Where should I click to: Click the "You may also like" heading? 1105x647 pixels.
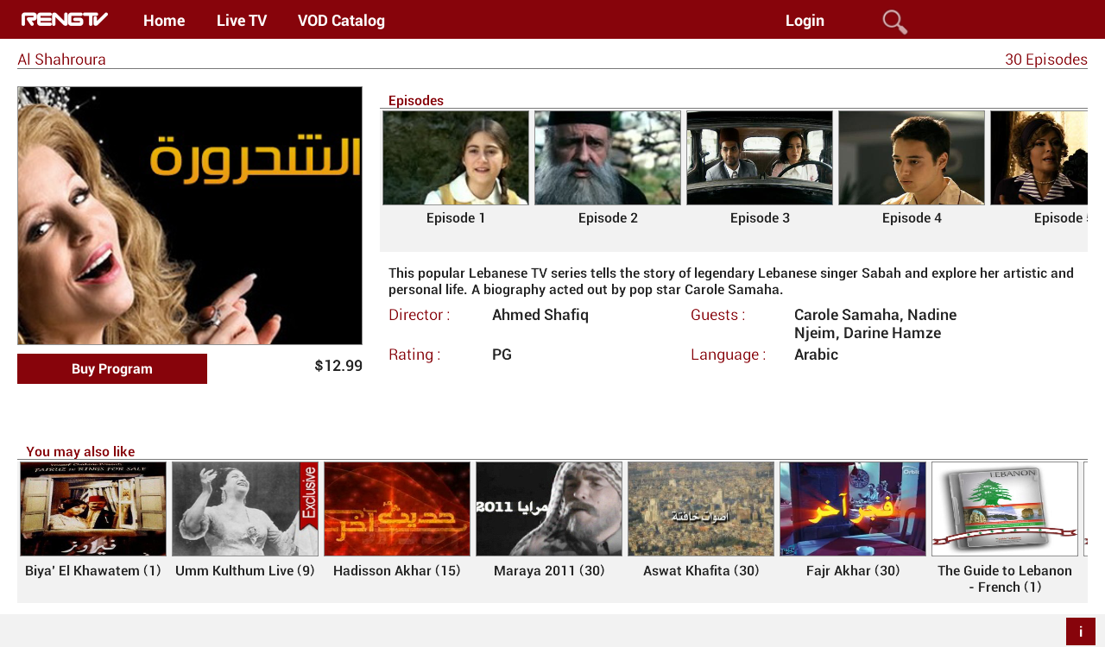80,451
